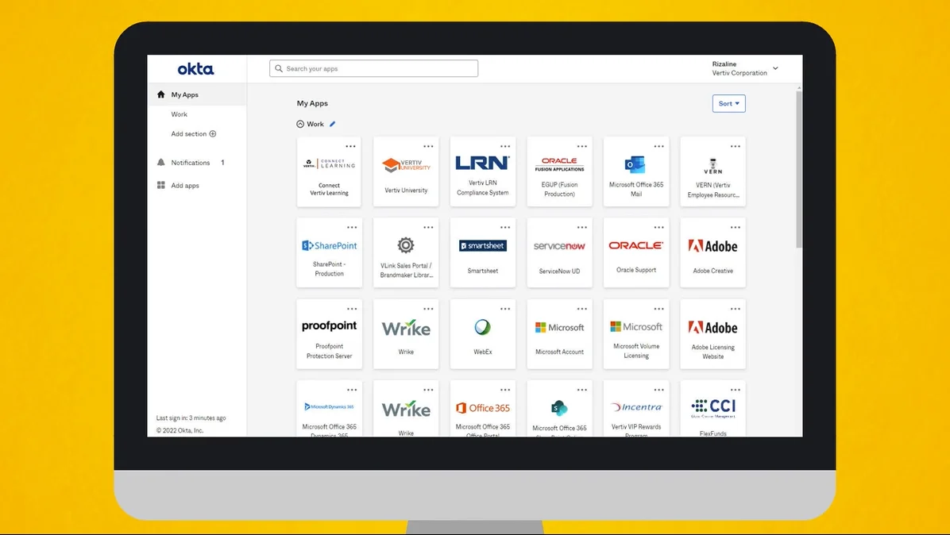The image size is (950, 535).
Task: Launch Adobe Licensing Website app
Action: [x=713, y=334]
